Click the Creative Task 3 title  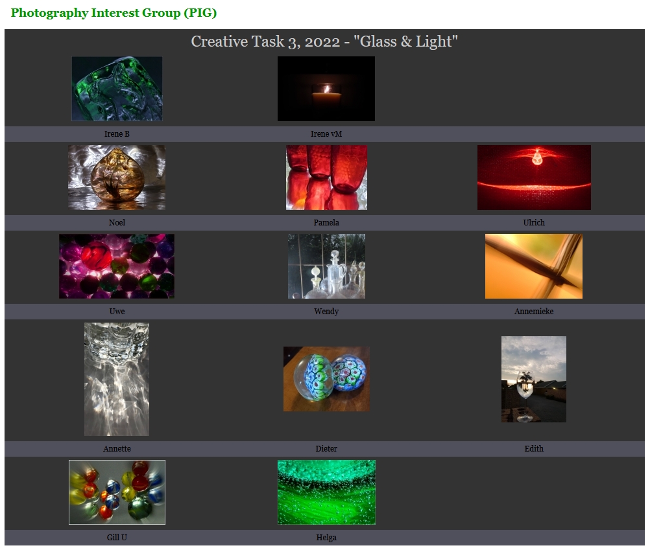[x=324, y=41]
